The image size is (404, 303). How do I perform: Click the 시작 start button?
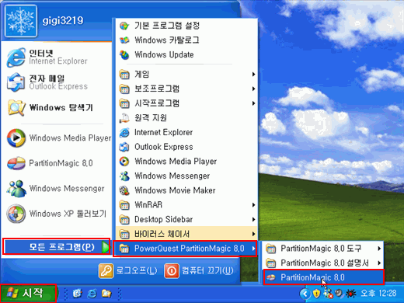pos(28,294)
